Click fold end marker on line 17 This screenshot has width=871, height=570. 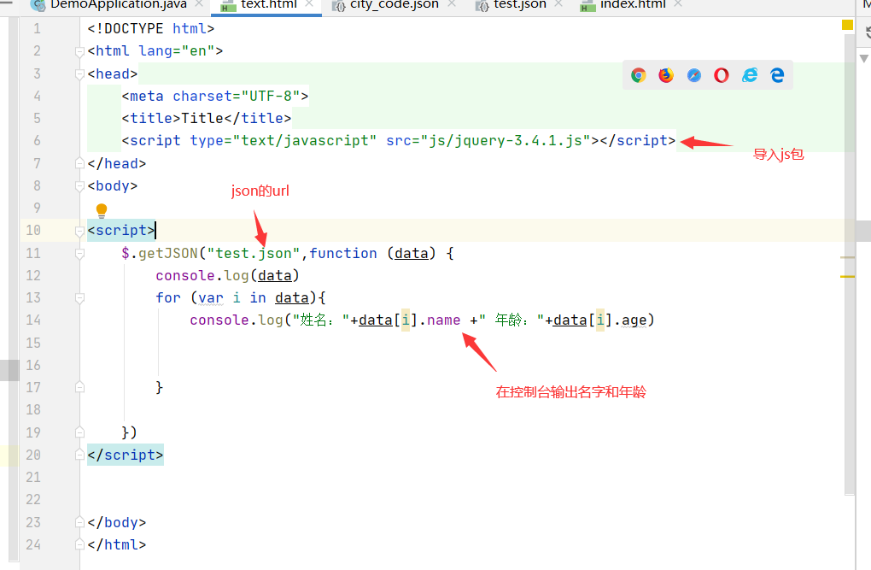[x=79, y=388]
